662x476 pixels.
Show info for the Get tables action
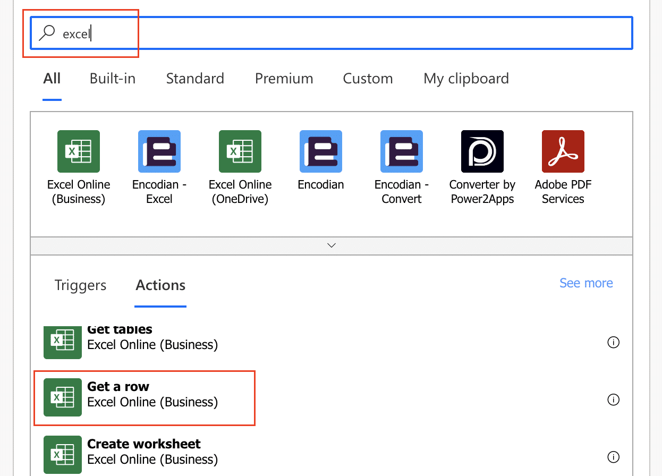coord(613,343)
